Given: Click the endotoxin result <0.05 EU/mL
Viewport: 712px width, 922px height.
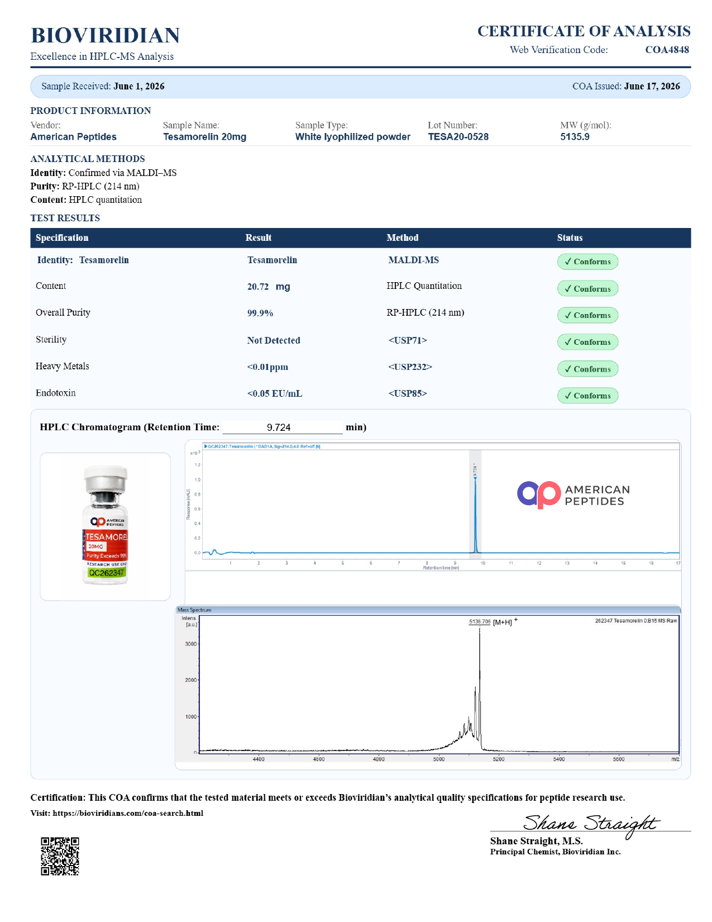Looking at the screenshot, I should (275, 393).
